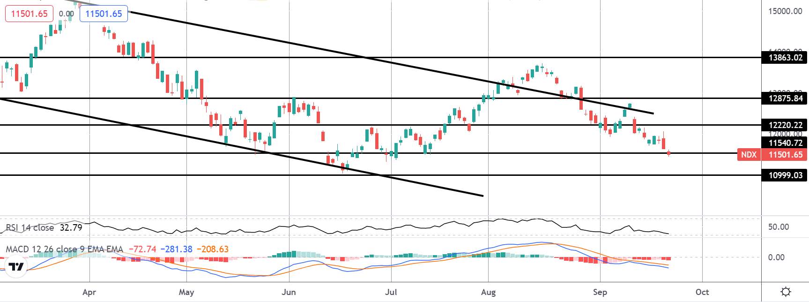Select the RSI 14 close indicator label
The height and width of the screenshot is (302, 809).
30,228
